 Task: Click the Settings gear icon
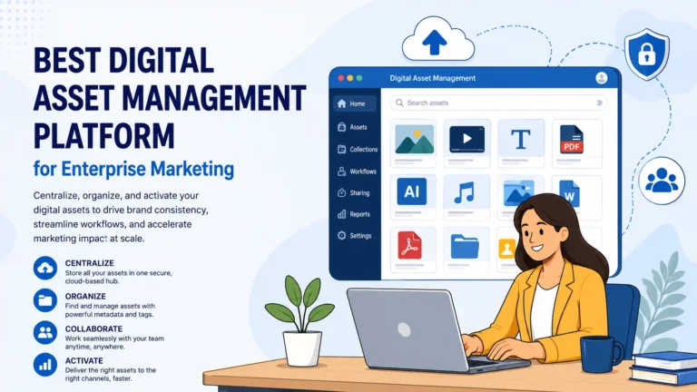341,236
